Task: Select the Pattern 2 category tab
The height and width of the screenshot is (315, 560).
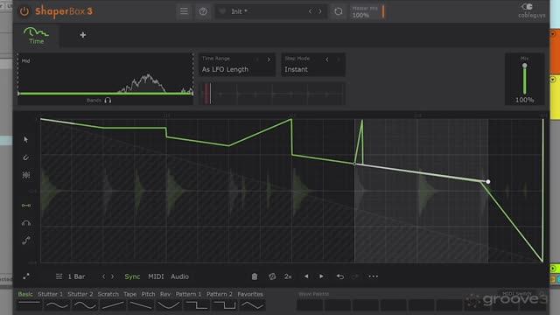Action: pyautogui.click(x=220, y=294)
